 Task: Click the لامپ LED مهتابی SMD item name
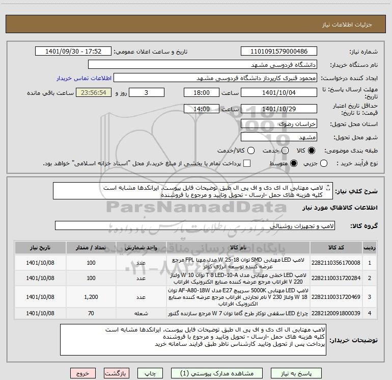point(238,263)
